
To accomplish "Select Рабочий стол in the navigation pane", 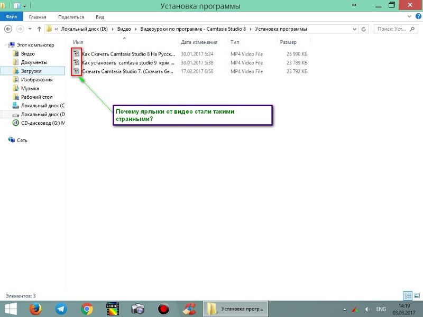I will coord(36,97).
